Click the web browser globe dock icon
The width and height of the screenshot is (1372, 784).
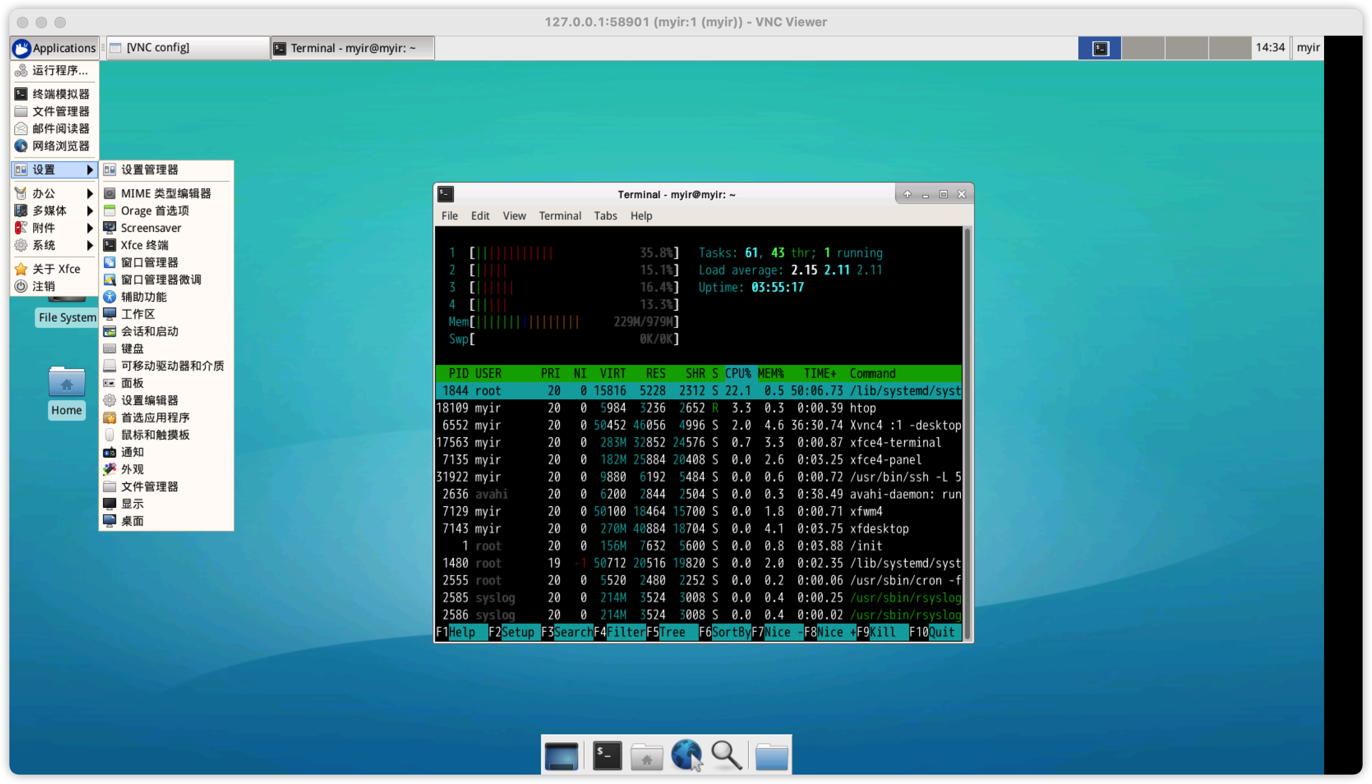click(x=686, y=755)
